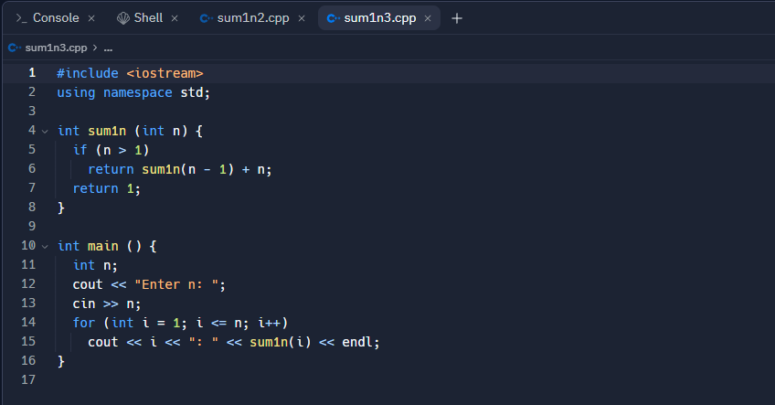Viewport: 775px width, 405px height.
Task: Click line number 15 in the gutter
Action: tap(28, 342)
